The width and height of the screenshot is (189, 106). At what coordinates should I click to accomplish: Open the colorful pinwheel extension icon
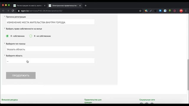tap(146, 11)
